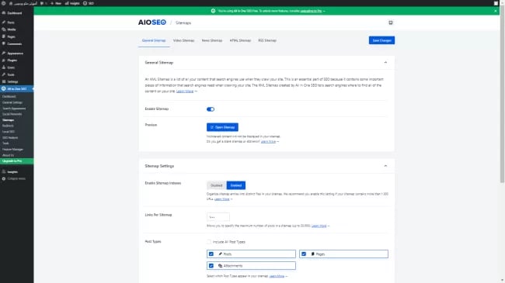Switch to General Sitemap tab
This screenshot has width=505, height=283.
pos(154,40)
